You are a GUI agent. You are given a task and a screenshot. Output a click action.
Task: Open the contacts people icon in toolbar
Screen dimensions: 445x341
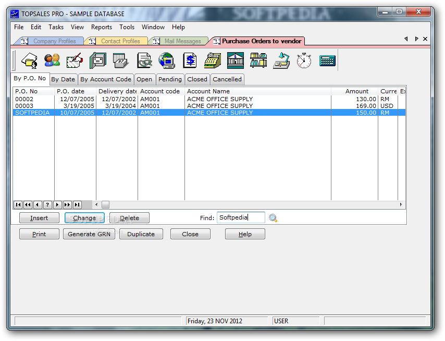(52, 60)
